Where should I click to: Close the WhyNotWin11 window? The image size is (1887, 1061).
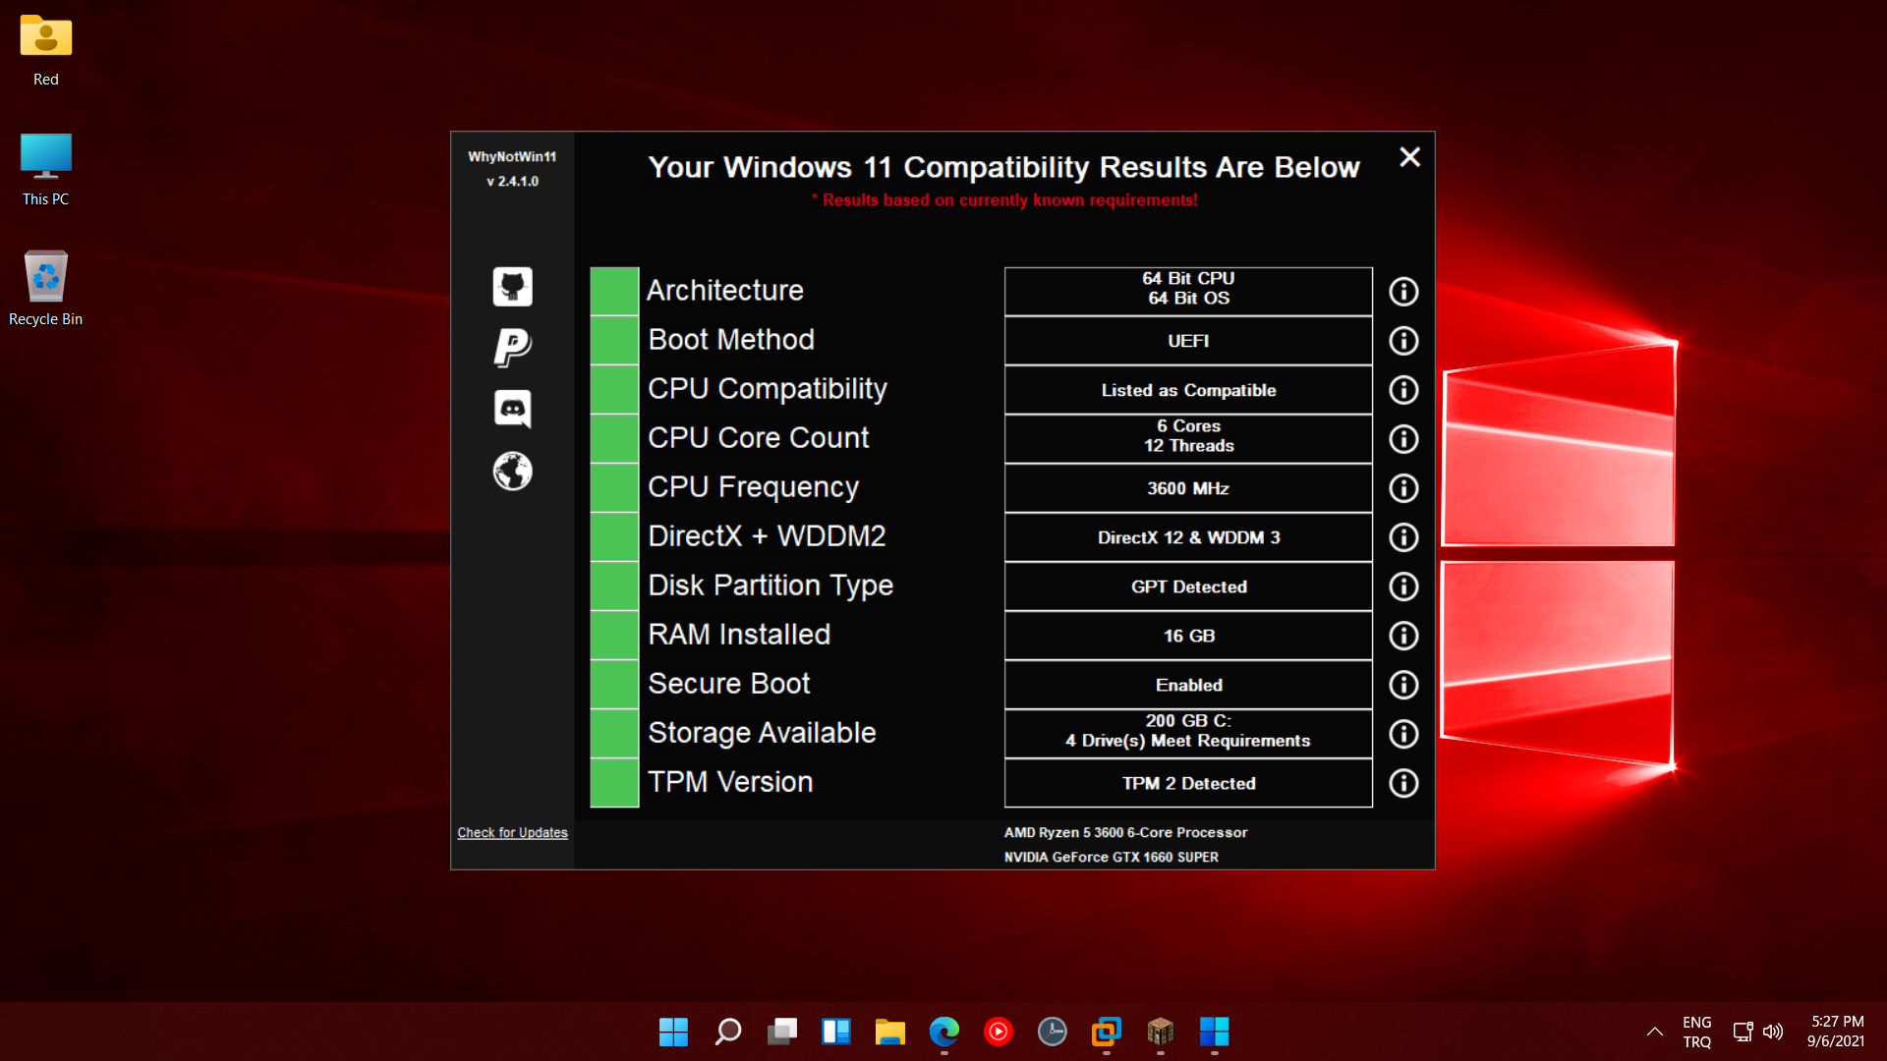click(1409, 157)
